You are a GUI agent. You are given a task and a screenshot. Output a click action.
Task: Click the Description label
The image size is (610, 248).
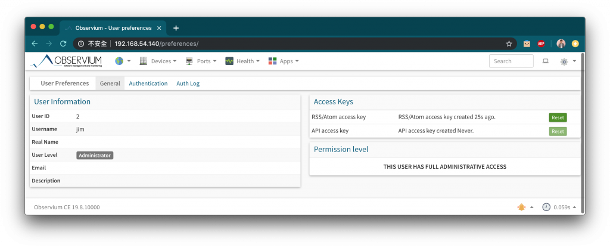click(x=46, y=181)
